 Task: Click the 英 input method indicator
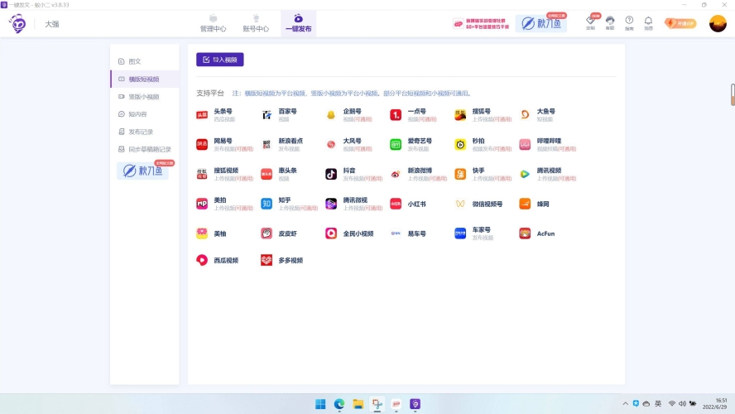point(658,404)
